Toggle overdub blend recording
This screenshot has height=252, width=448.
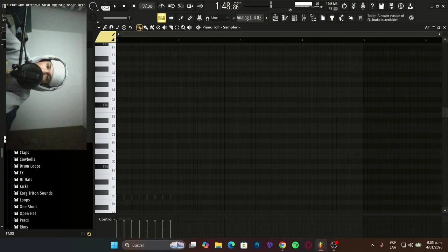point(190,6)
